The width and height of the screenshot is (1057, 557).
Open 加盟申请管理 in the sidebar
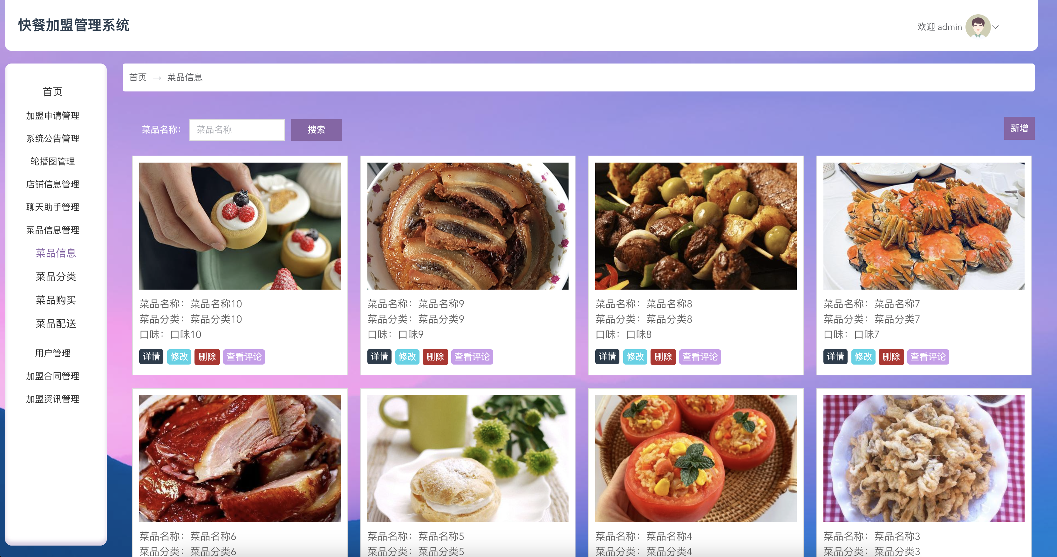click(x=52, y=115)
